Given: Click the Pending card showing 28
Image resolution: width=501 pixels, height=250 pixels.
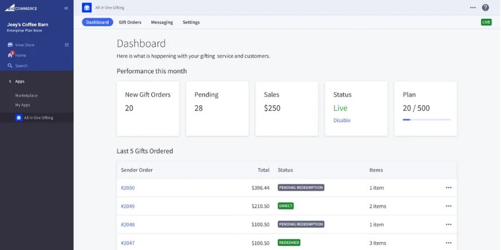Looking at the screenshot, I should (217, 108).
